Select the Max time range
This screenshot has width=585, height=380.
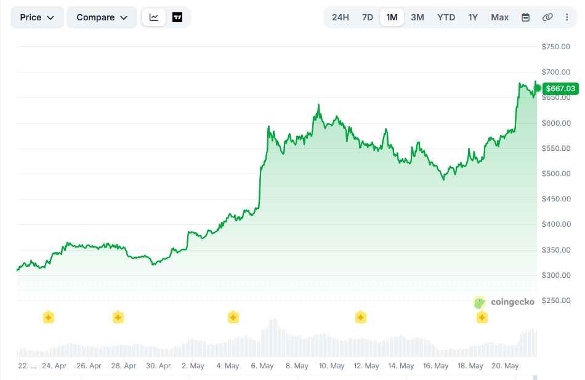click(499, 17)
